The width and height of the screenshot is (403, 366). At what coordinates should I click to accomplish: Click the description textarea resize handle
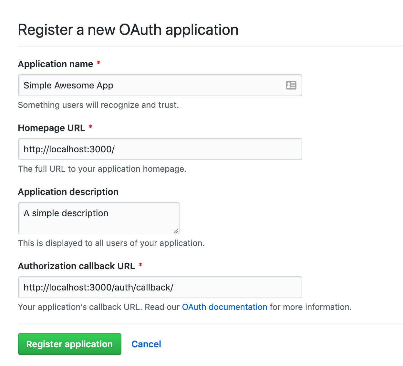pos(176,231)
